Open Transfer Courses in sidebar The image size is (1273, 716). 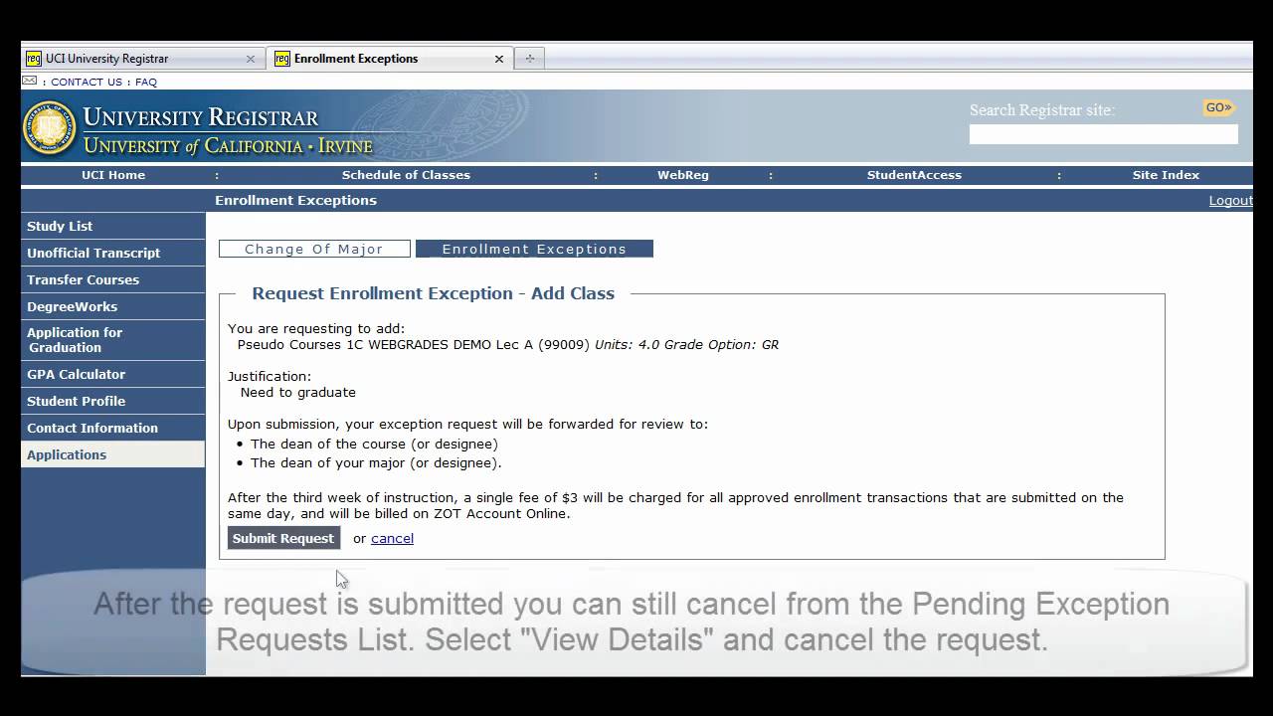tap(112, 279)
